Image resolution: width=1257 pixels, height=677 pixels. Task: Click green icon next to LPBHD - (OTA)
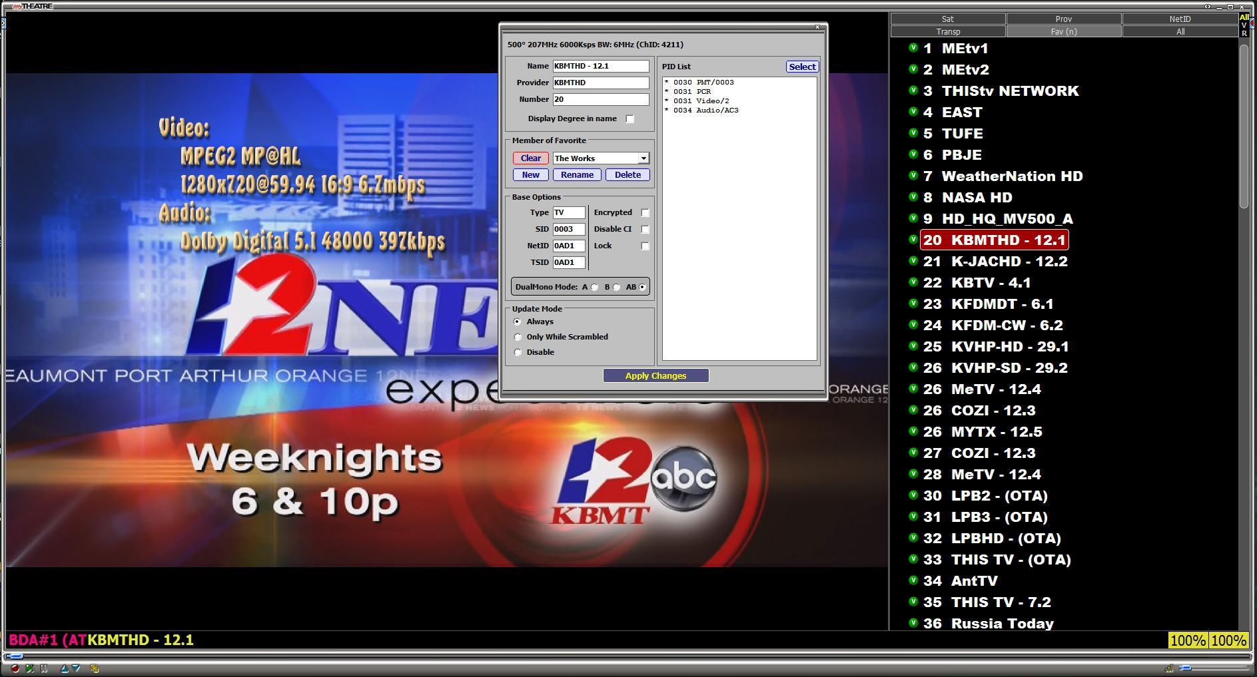(914, 538)
